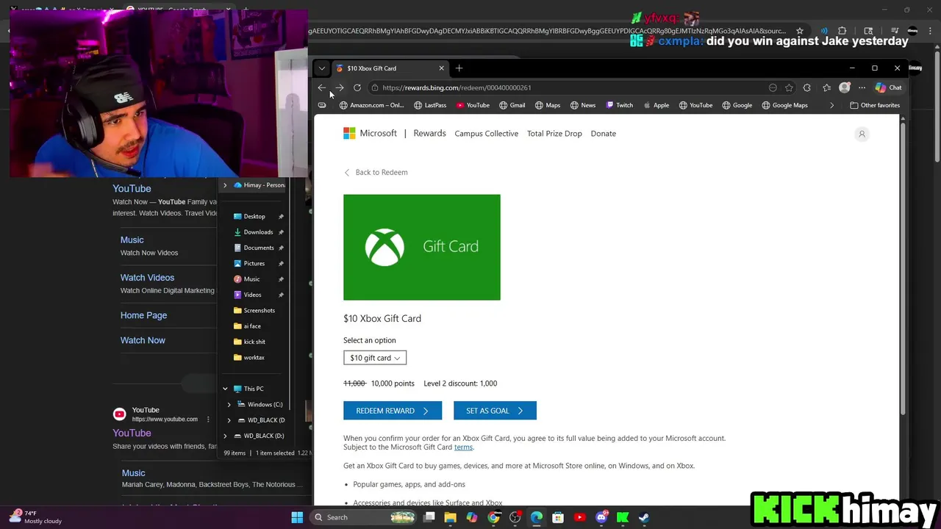Open the Twitch bookmark
Viewport: 941px width, 529px height.
click(619, 105)
